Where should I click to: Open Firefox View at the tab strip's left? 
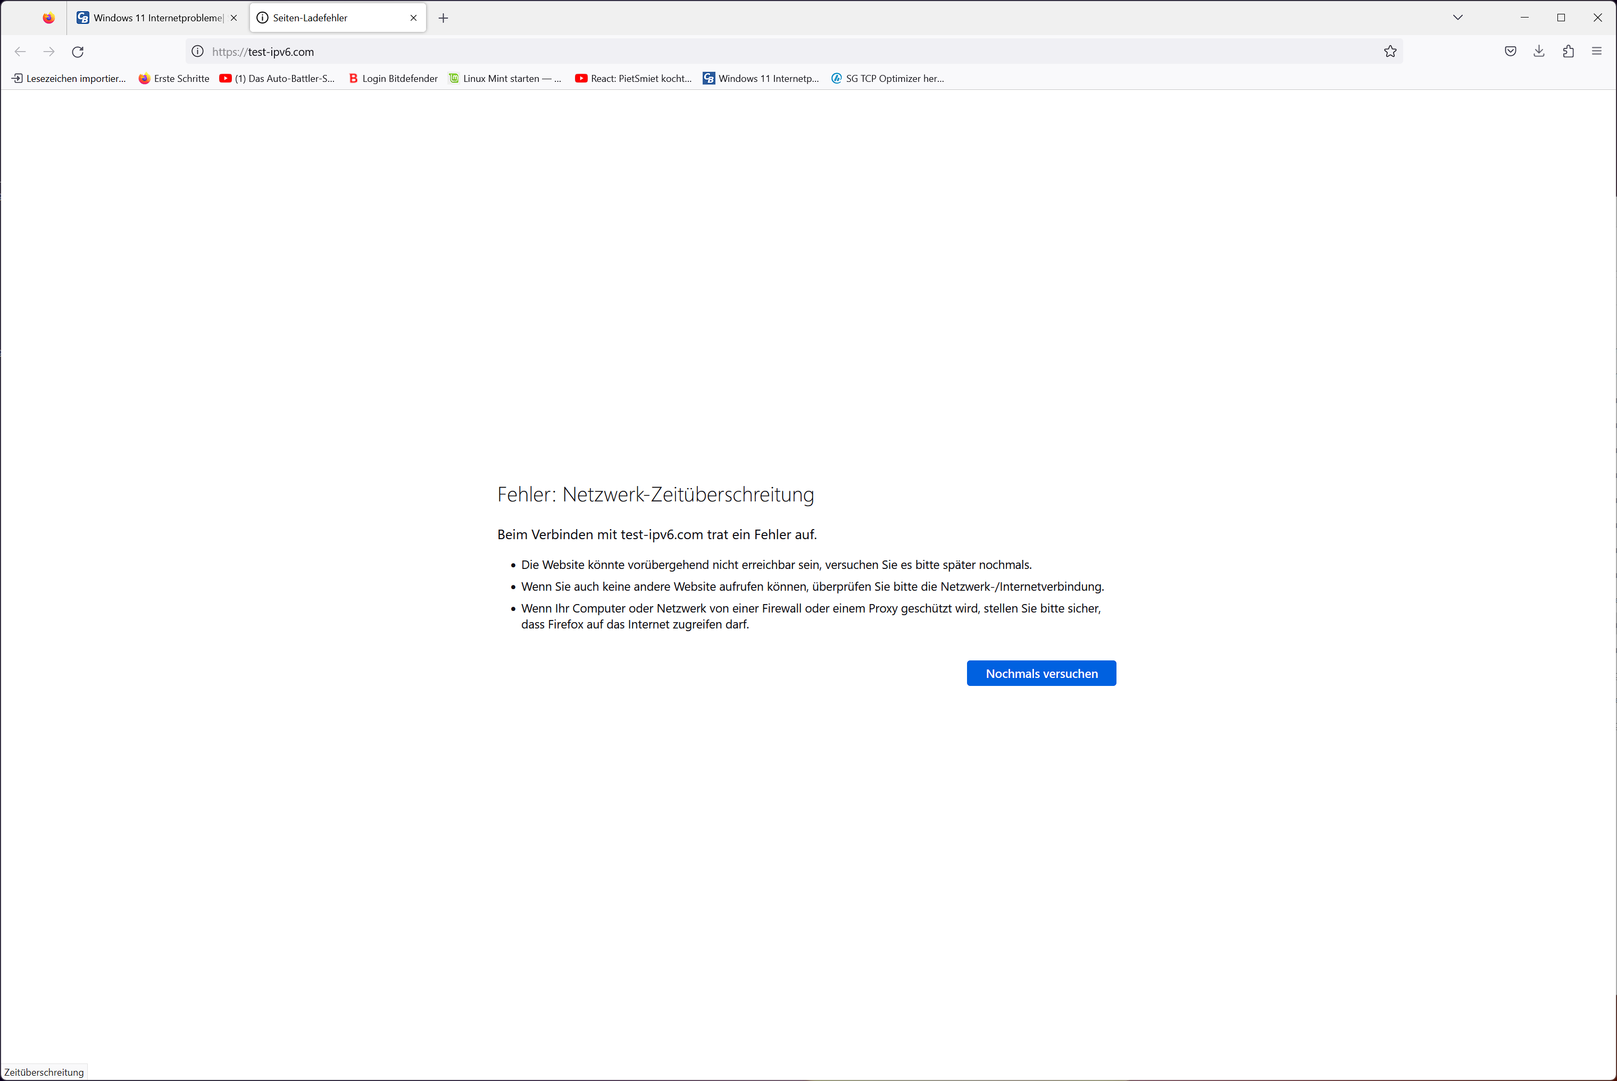click(48, 18)
